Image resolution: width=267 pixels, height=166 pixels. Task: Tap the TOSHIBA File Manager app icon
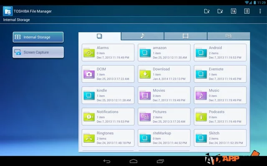pyautogui.click(x=8, y=11)
